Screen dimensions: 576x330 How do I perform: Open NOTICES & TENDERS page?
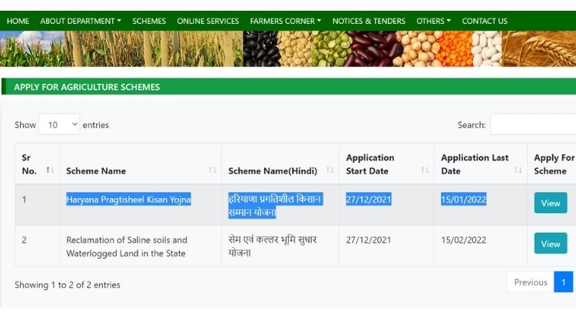click(x=369, y=21)
